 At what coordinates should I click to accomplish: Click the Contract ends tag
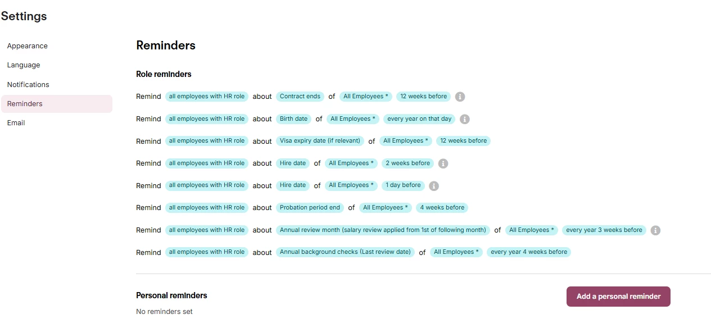tap(300, 97)
